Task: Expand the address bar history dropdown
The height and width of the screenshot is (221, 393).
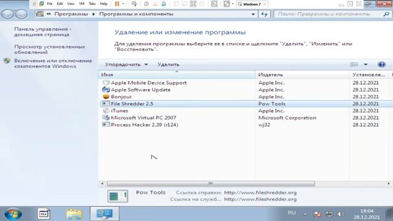Action: tap(253, 14)
